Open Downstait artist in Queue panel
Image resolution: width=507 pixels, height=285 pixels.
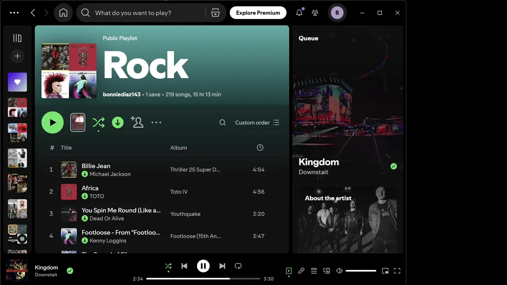click(314, 172)
